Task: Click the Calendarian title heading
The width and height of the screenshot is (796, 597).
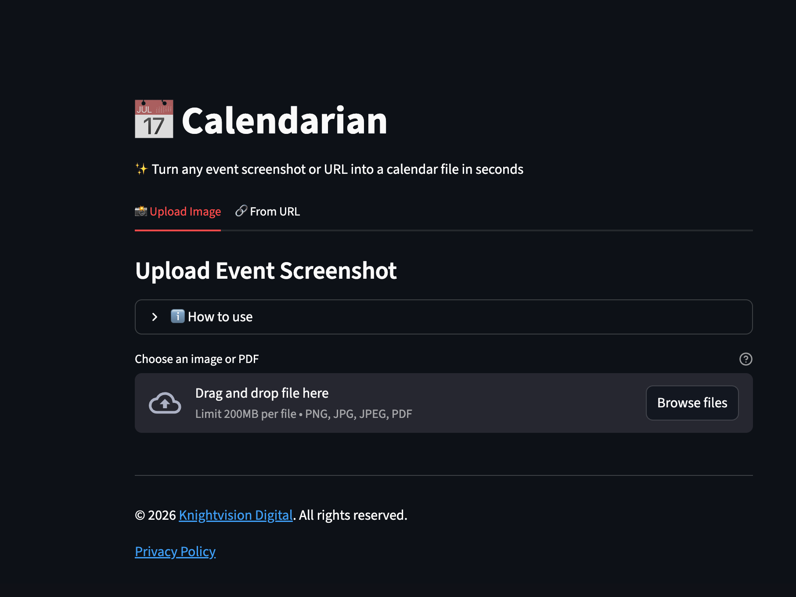Action: click(x=285, y=121)
